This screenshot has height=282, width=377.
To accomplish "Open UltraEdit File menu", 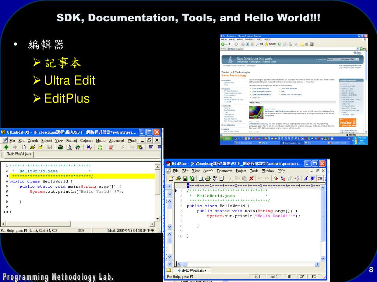I will [12, 141].
